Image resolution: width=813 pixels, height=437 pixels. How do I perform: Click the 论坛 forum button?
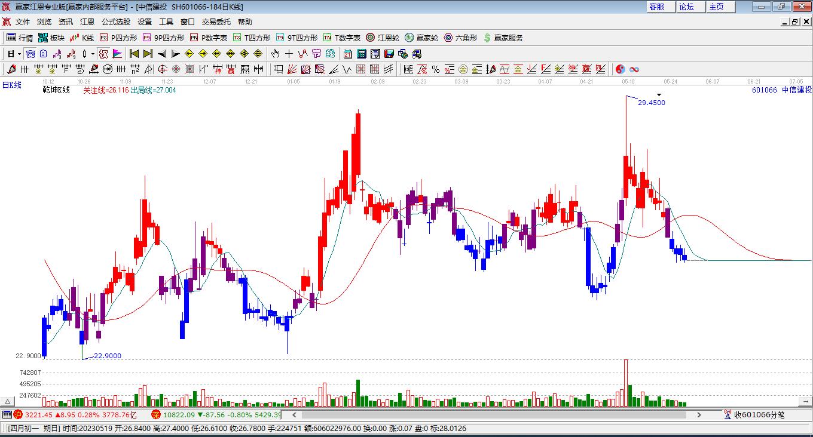click(690, 7)
